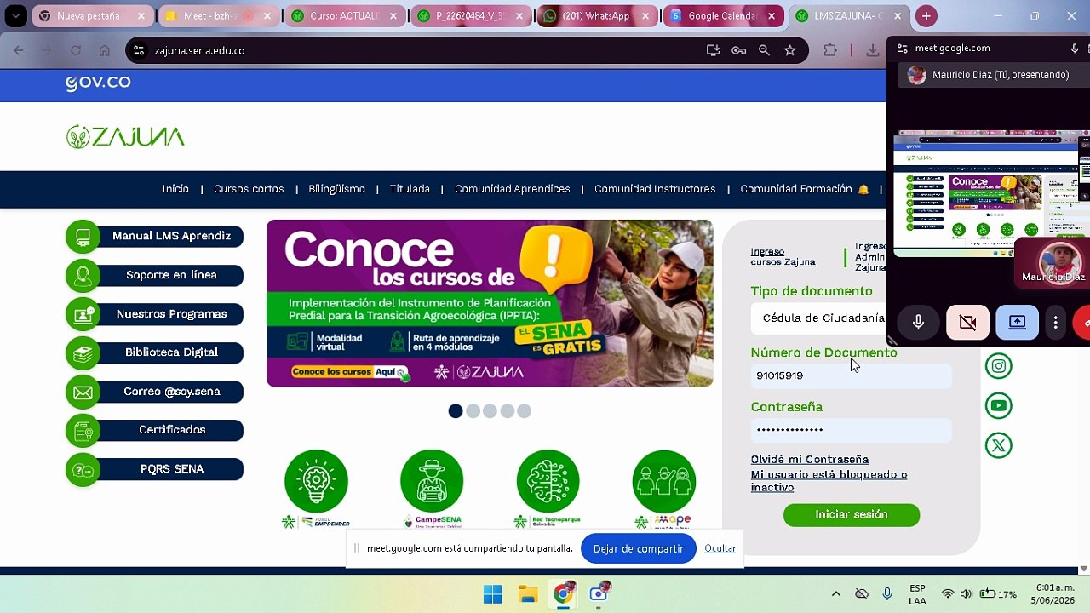Click the Contraseña password field
1090x613 pixels.
coord(851,430)
